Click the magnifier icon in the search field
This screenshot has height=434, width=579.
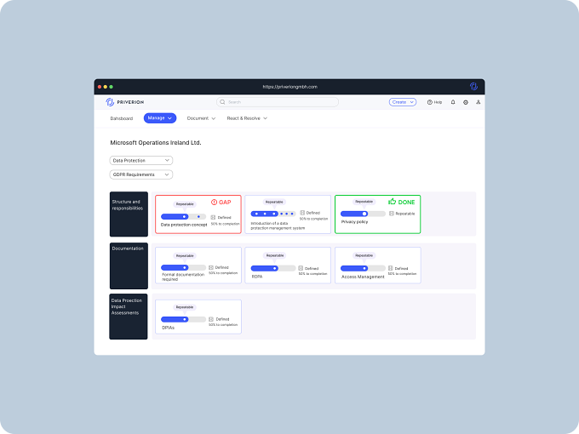[222, 102]
